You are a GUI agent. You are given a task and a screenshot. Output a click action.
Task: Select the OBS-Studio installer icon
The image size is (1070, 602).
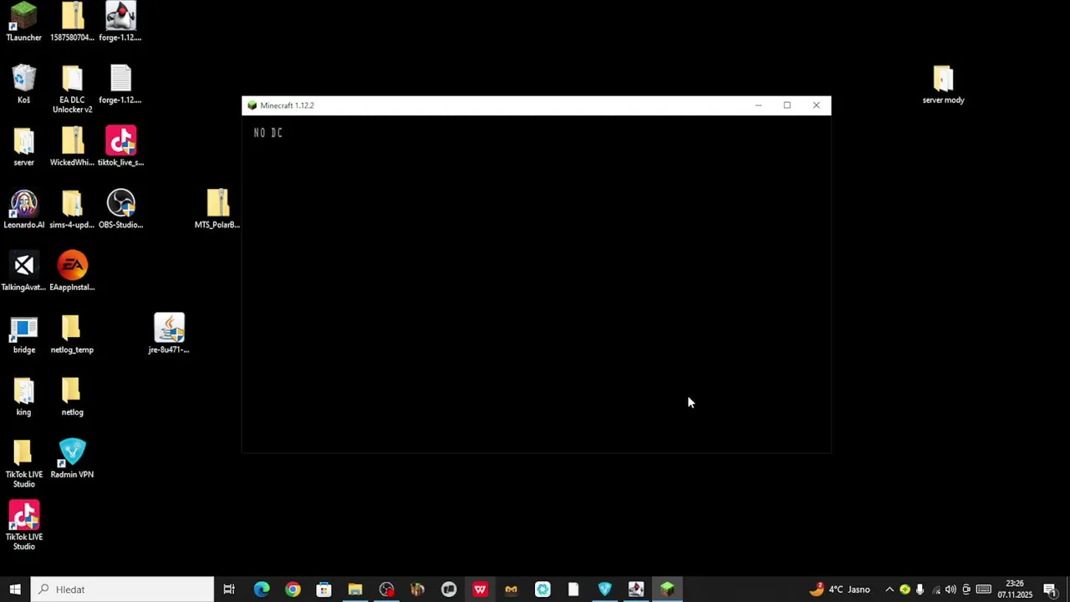pos(120,209)
